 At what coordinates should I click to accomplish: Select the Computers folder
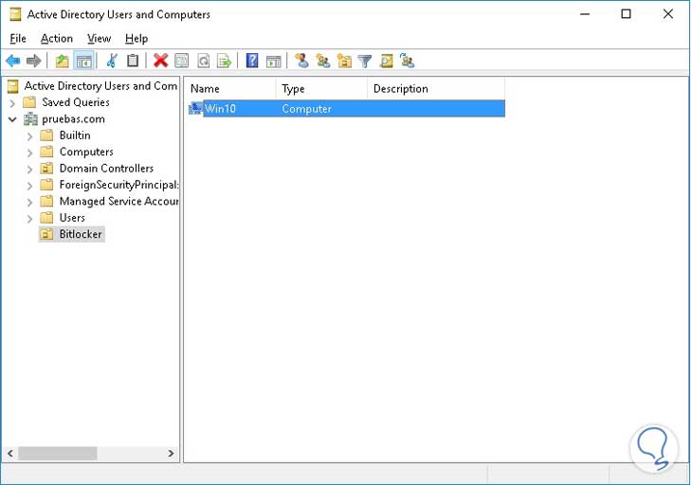pos(86,152)
